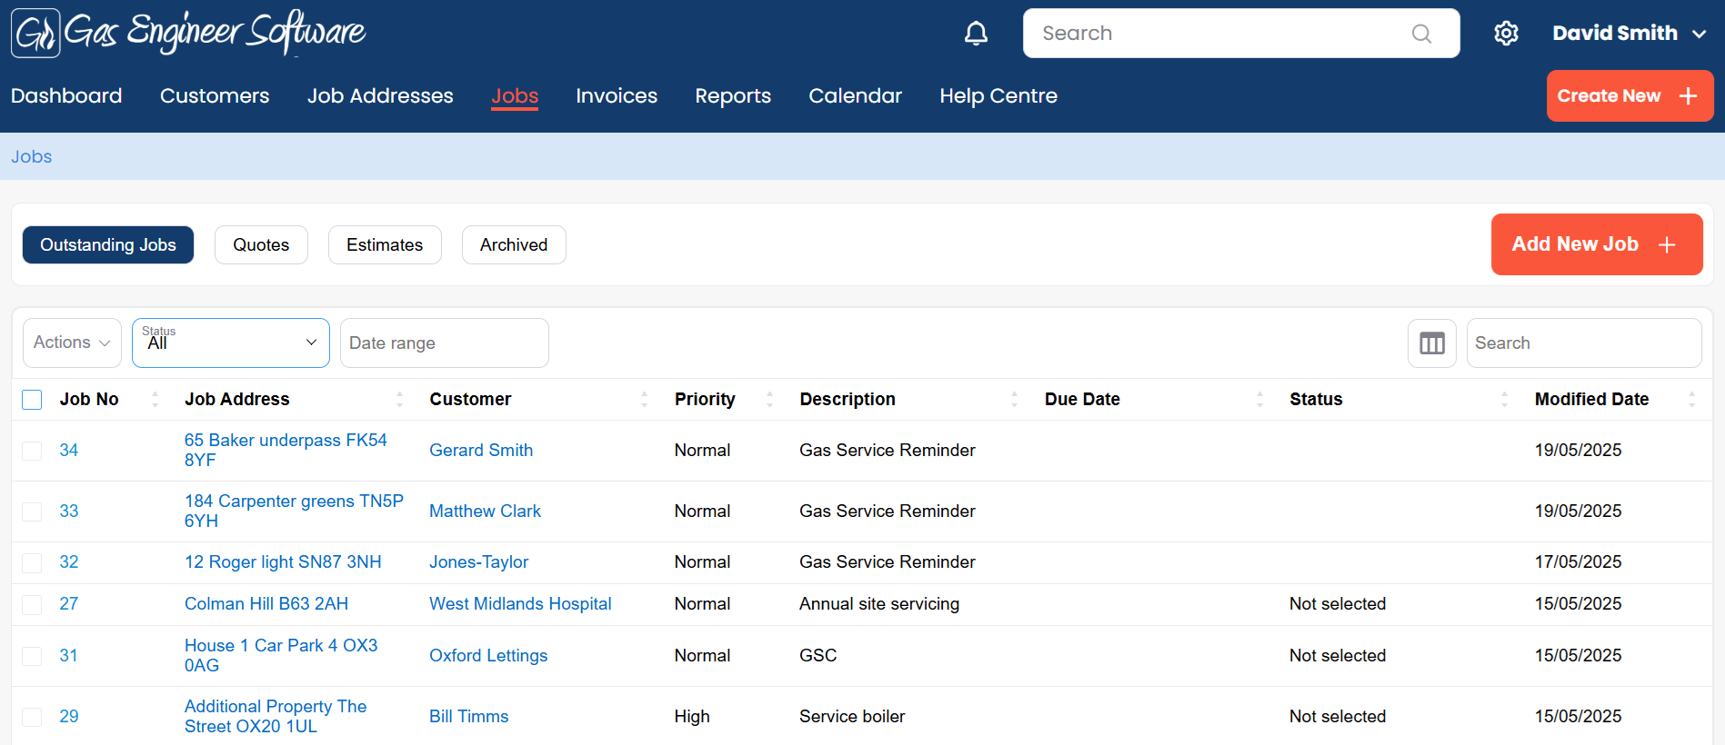Open the settings gear
Screen dimensions: 1725x745
pos(1506,34)
